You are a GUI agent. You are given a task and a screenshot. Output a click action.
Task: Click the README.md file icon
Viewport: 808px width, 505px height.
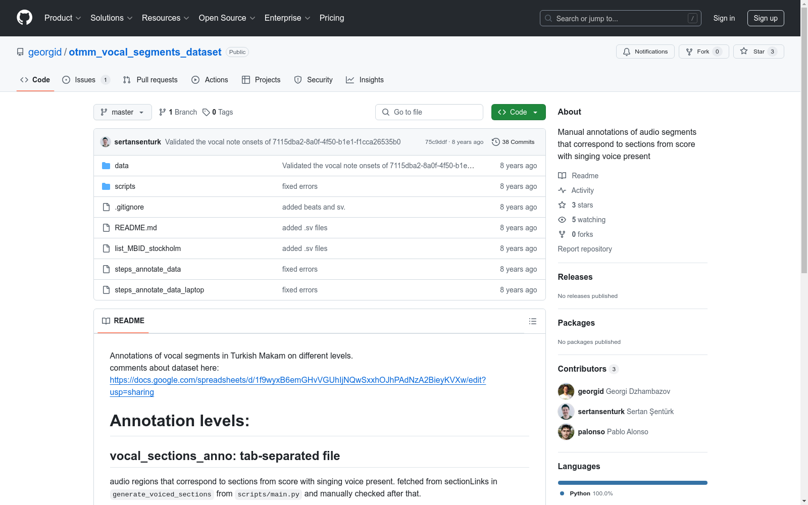pos(106,228)
